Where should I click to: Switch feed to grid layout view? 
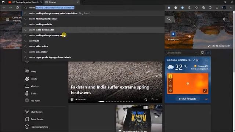(202, 52)
